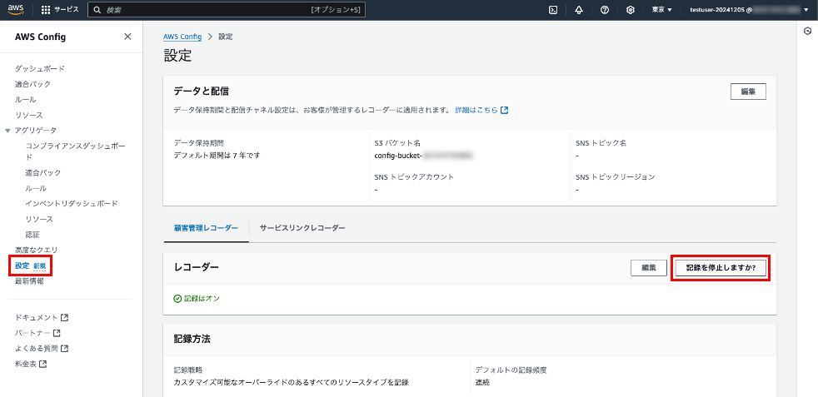Open the ドキュメント external link
Screen dimensions: 818x397
(x=41, y=317)
